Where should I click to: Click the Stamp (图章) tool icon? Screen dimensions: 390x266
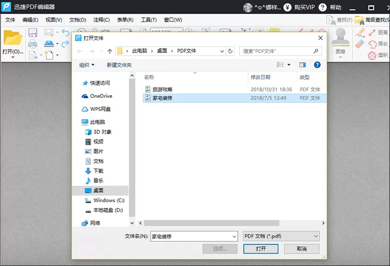pyautogui.click(x=341, y=37)
